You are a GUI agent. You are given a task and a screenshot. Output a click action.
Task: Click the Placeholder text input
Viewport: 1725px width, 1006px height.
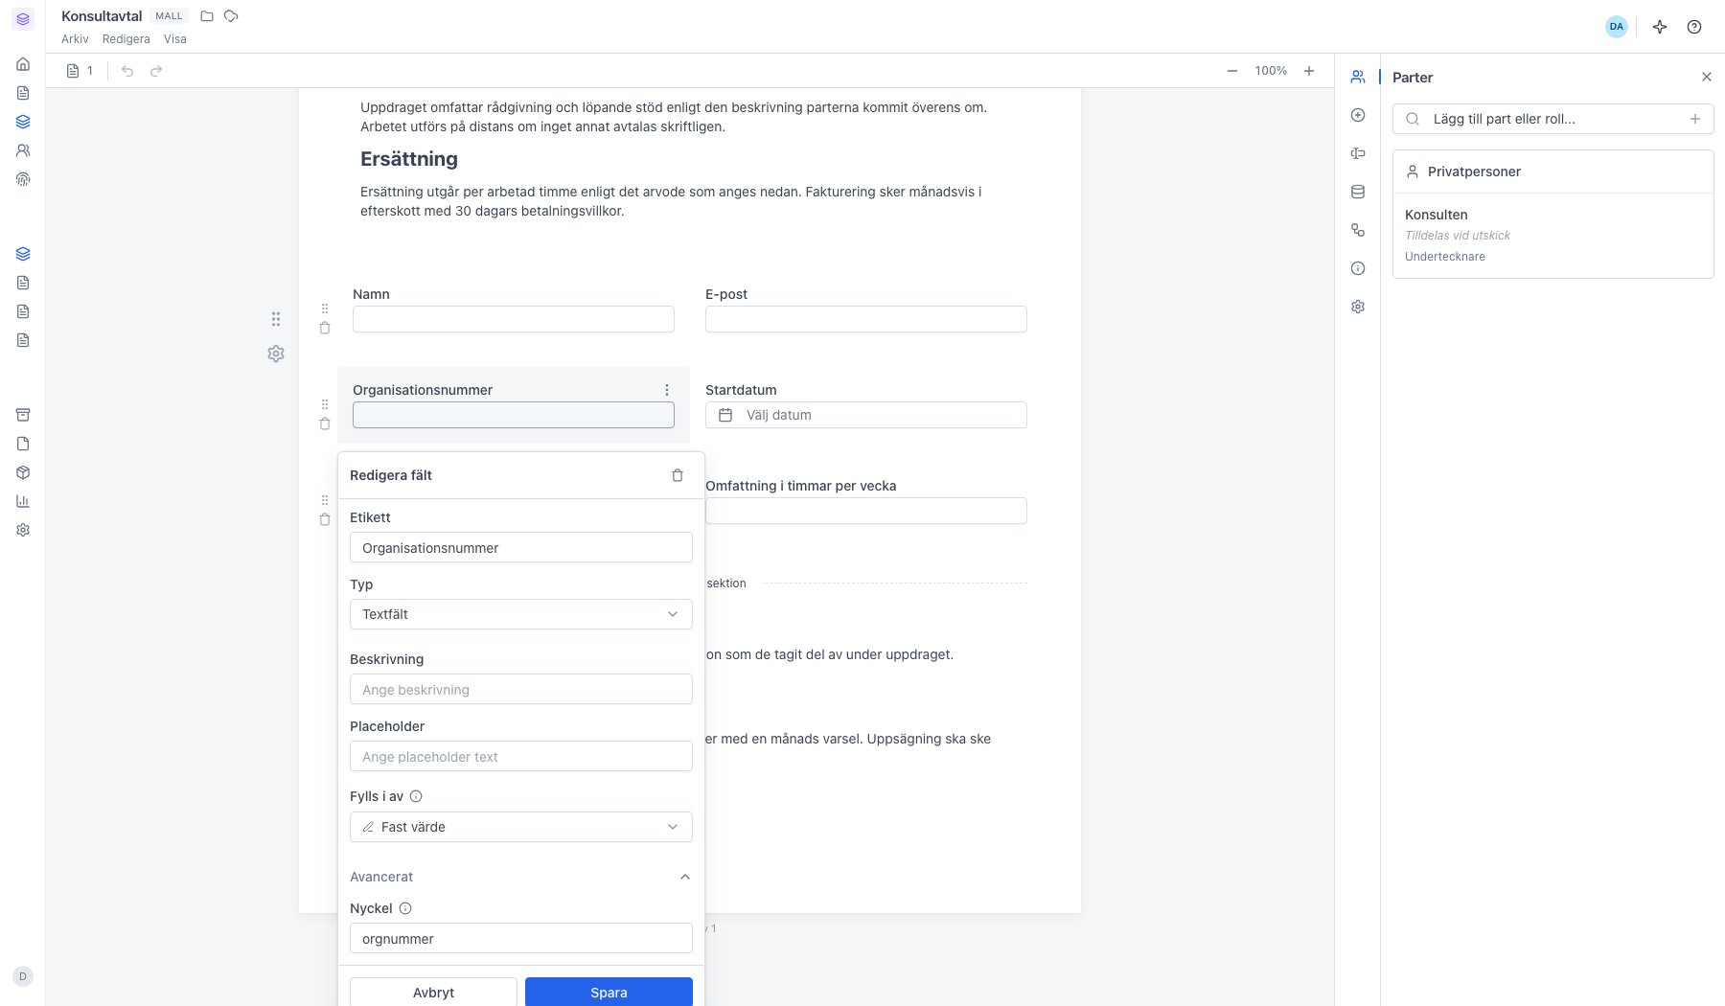pyautogui.click(x=521, y=756)
